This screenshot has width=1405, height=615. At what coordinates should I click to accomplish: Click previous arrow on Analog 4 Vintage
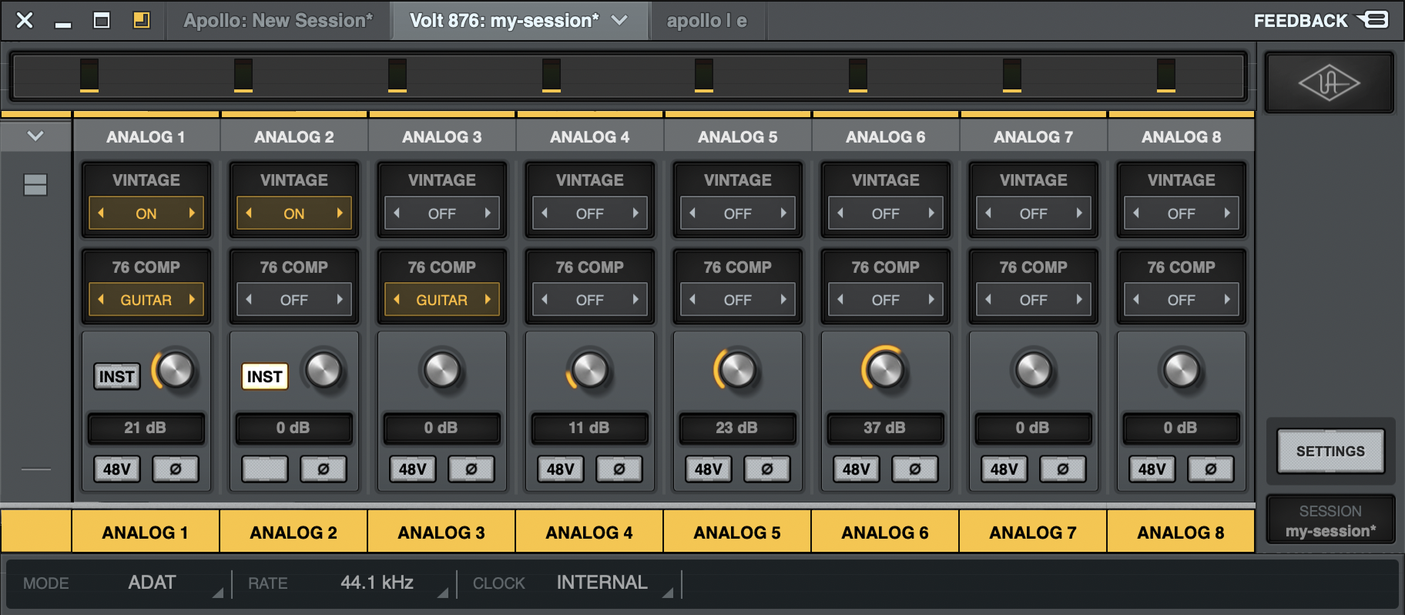(x=545, y=213)
